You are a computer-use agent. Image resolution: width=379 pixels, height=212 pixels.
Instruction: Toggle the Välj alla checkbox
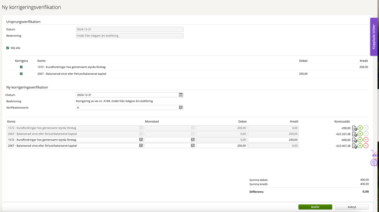[x=8, y=48]
